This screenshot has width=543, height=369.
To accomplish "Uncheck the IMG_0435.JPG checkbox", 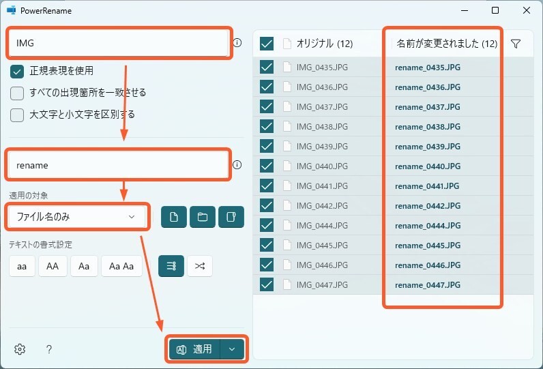I will click(267, 67).
